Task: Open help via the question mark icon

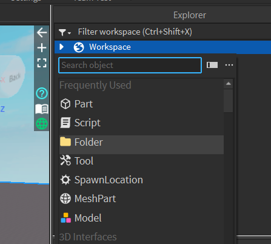Action: click(42, 93)
